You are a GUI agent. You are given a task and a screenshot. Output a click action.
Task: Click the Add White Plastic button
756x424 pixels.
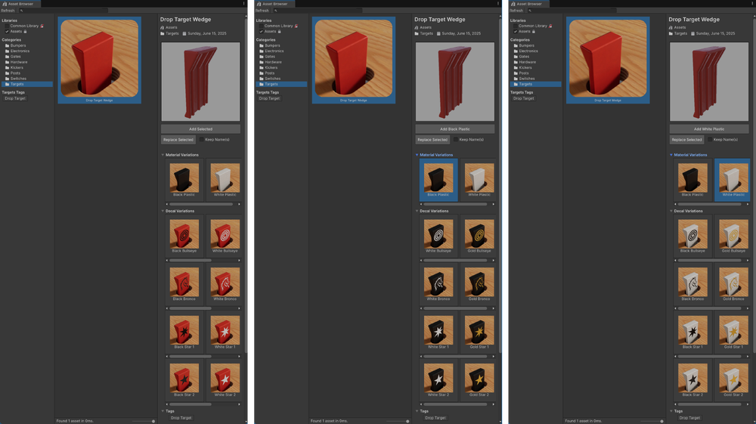click(709, 129)
